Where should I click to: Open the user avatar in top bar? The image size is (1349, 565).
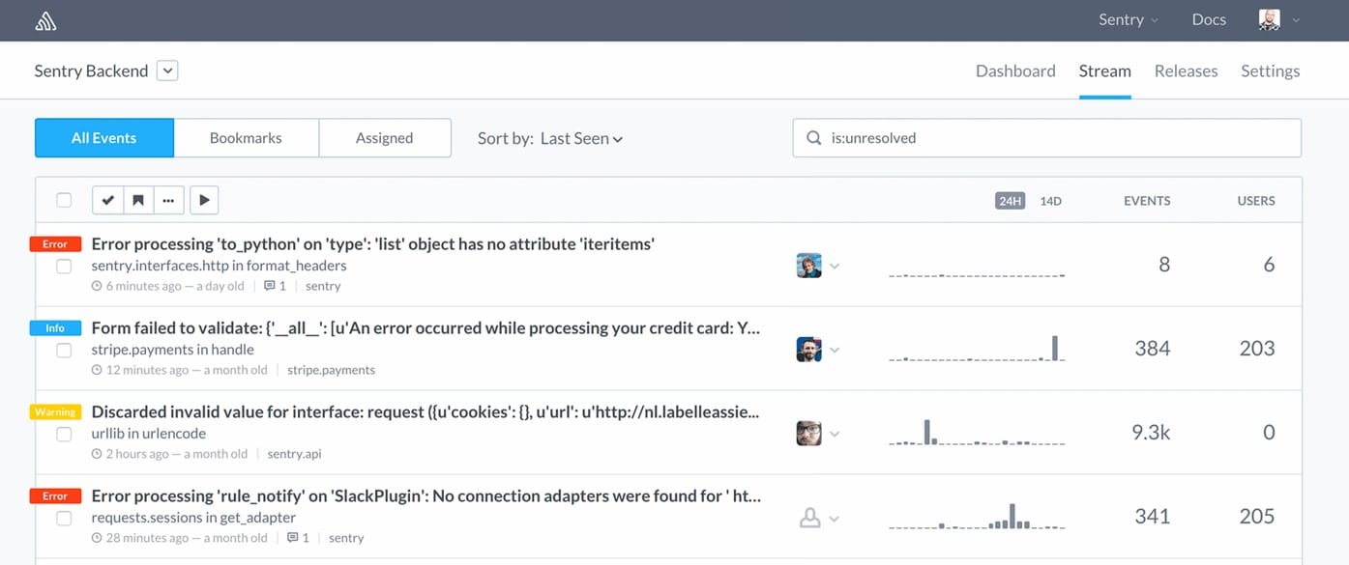click(x=1269, y=19)
